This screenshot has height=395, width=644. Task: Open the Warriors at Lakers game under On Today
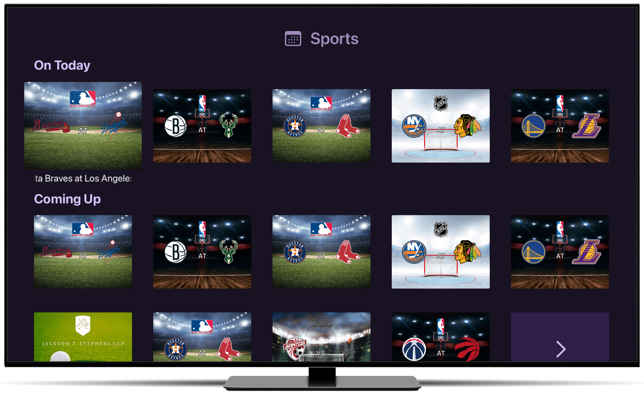click(560, 126)
